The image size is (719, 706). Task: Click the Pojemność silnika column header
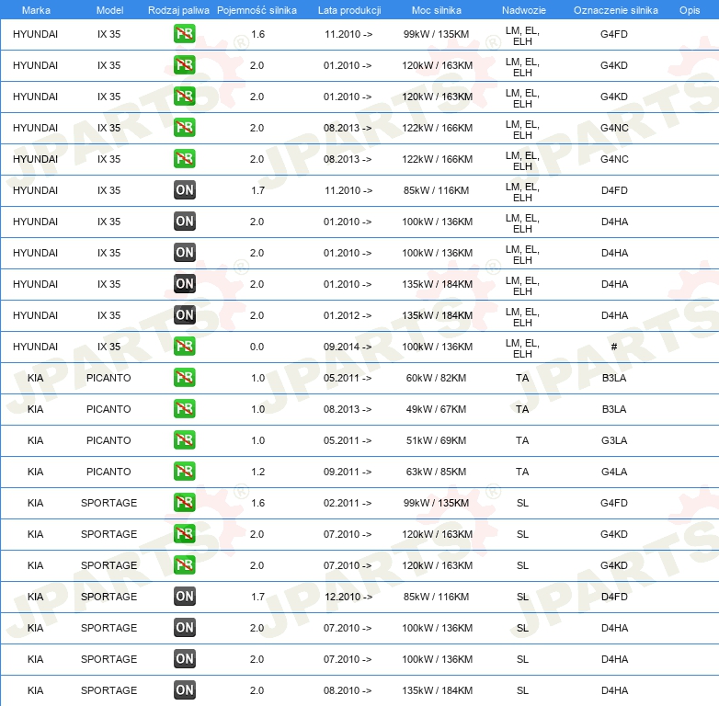tap(257, 10)
